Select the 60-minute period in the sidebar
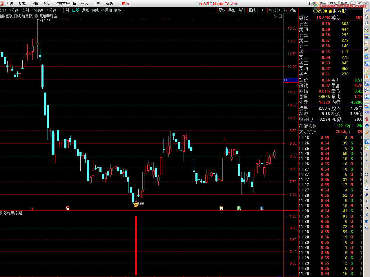 pyautogui.click(x=367, y=181)
